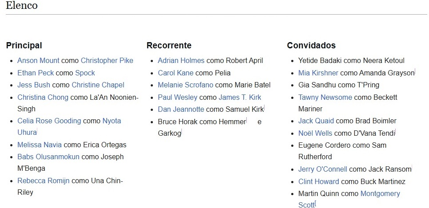
Task: Open the Jess Bush link
Action: [34, 85]
